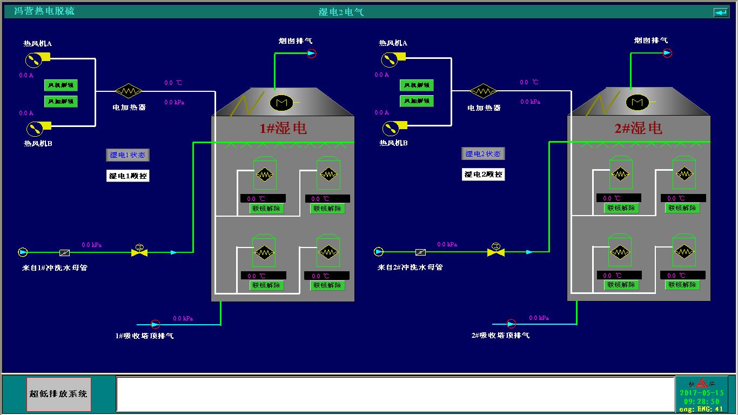Toggle top-left 联锁解除 in 1#湿电
The width and height of the screenshot is (738, 415).
tap(266, 209)
